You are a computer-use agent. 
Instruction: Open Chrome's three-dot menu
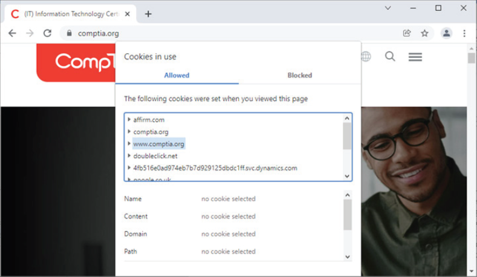464,33
